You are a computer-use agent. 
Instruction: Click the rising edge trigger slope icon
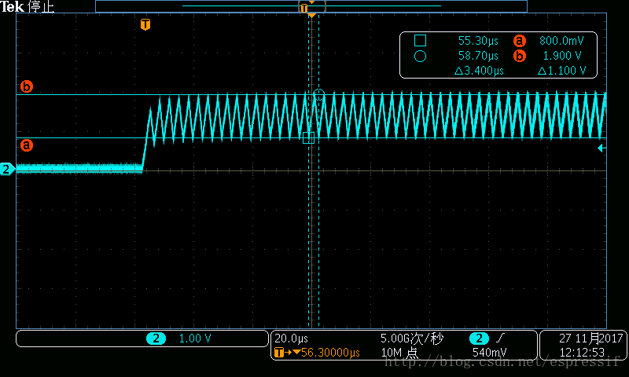pyautogui.click(x=500, y=339)
